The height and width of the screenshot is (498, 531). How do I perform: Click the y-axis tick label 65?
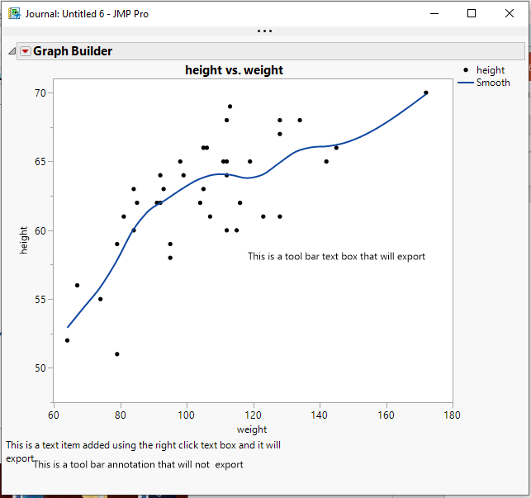click(40, 162)
